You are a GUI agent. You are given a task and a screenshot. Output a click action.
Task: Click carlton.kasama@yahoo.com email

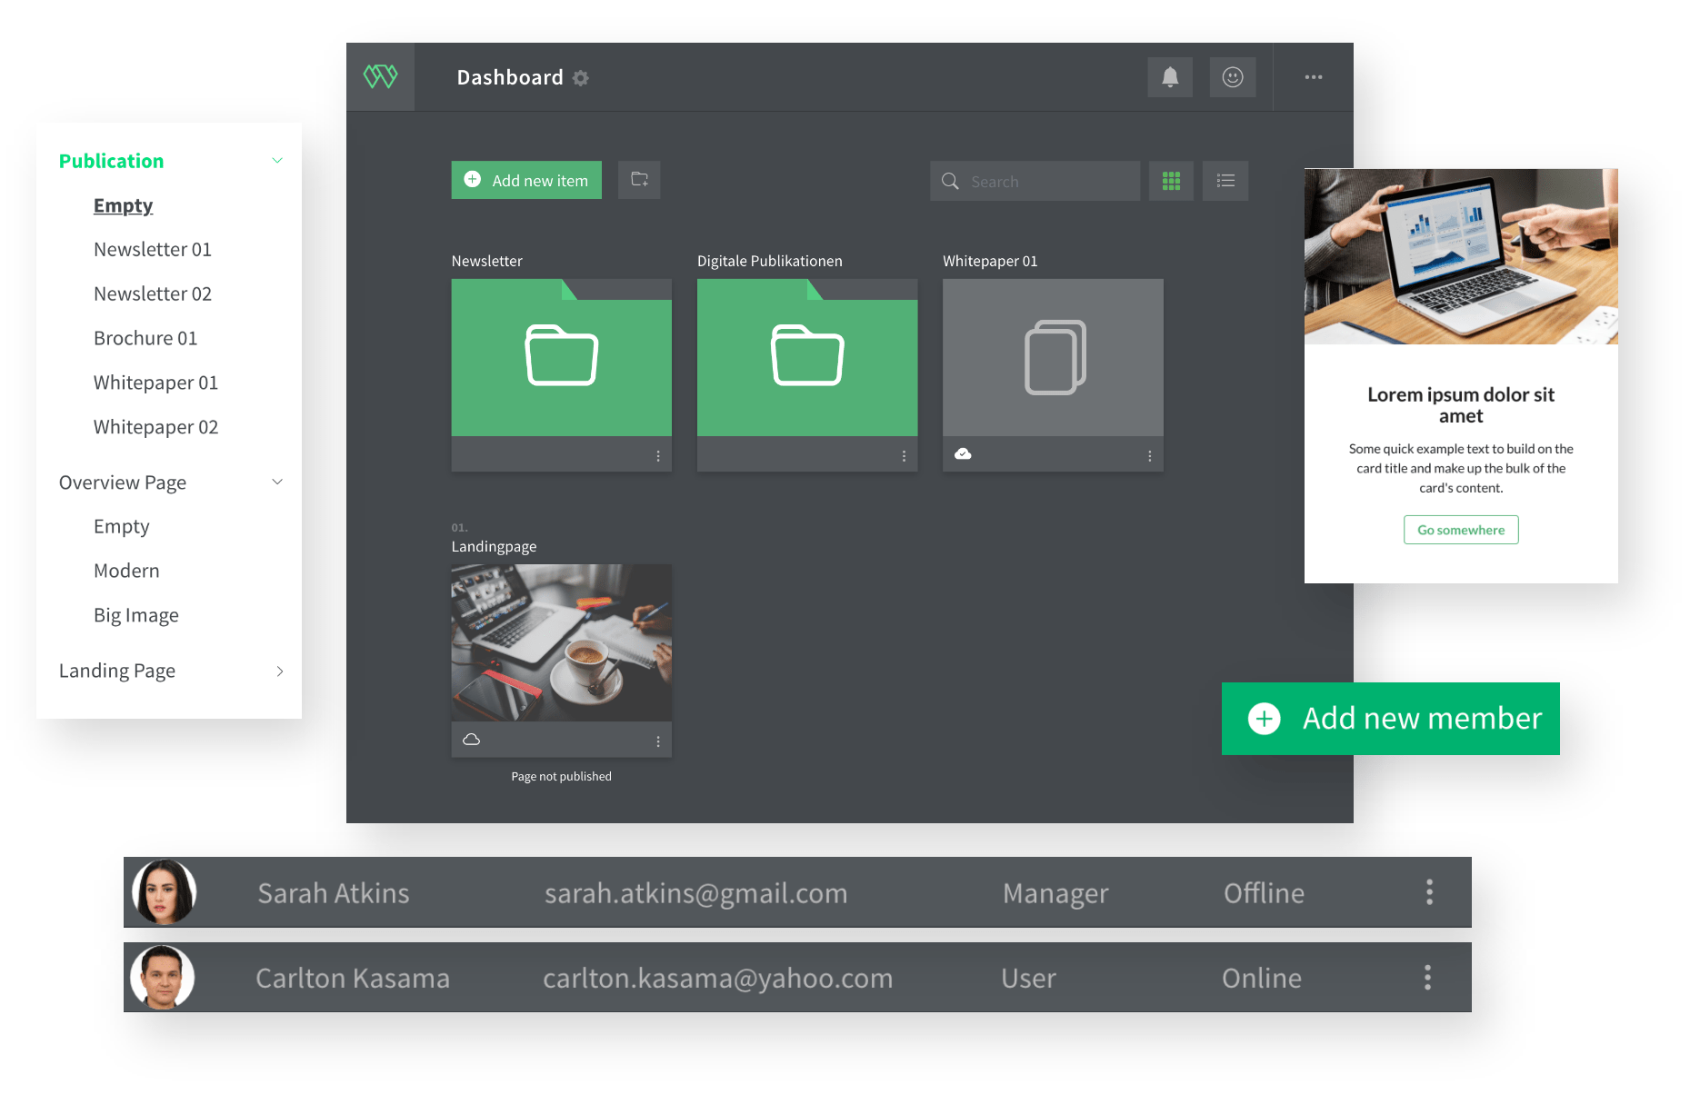coord(717,979)
